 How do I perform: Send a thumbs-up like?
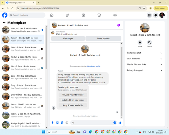[120, 123]
